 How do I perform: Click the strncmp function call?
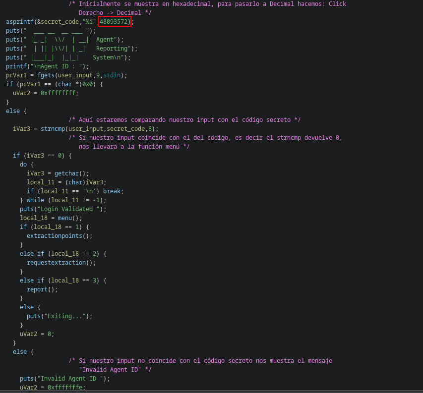tap(53, 129)
